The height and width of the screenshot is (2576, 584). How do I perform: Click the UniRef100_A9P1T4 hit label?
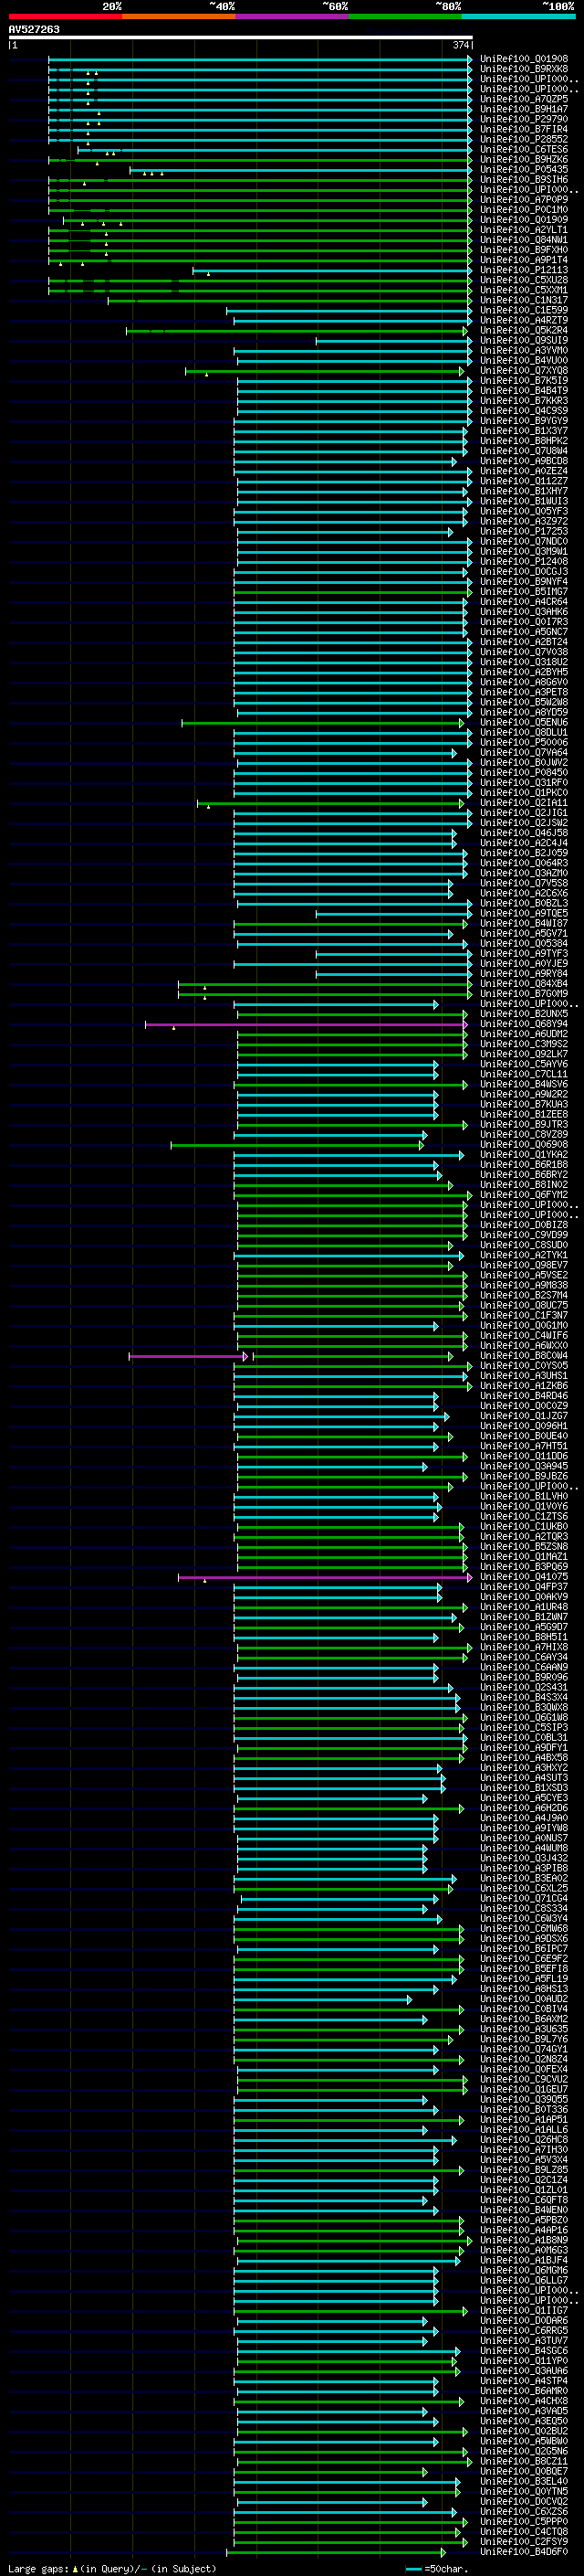524,260
